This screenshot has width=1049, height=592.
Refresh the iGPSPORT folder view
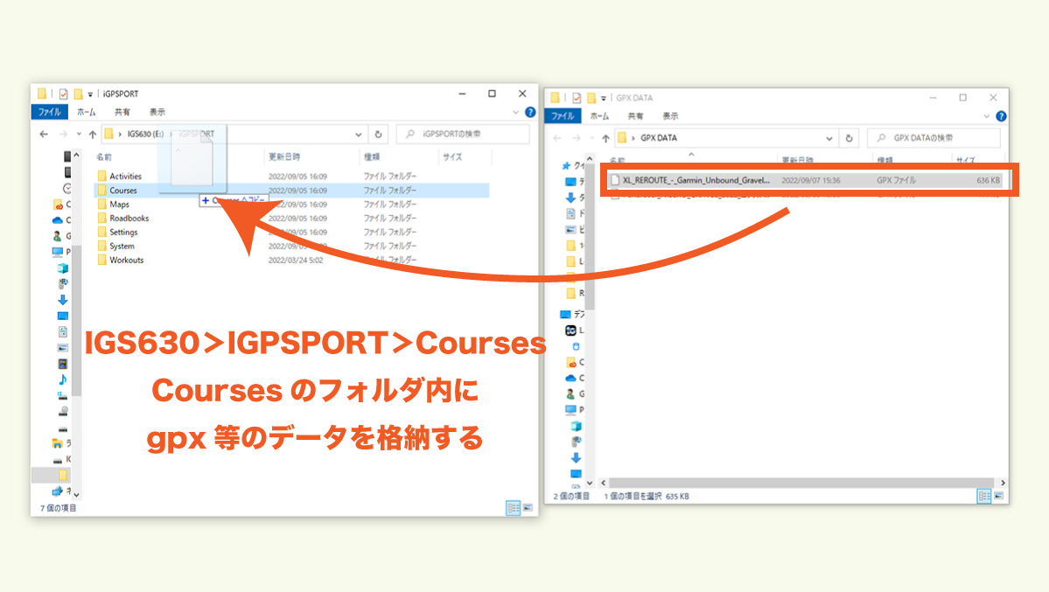[x=378, y=134]
